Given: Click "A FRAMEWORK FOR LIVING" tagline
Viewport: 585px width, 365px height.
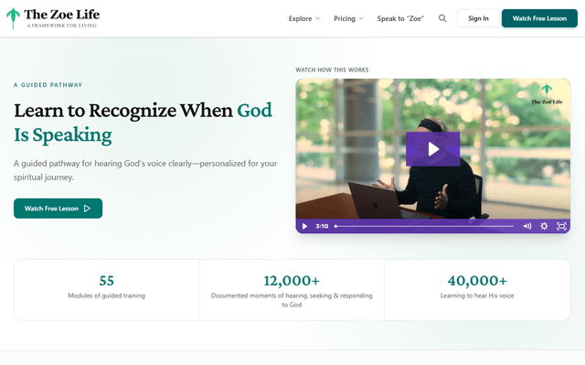Looking at the screenshot, I should [x=61, y=26].
